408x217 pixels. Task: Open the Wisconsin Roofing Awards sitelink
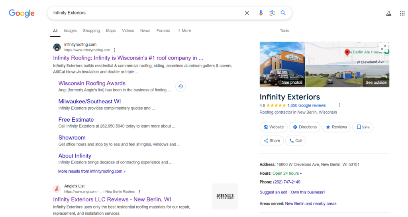[x=92, y=83]
